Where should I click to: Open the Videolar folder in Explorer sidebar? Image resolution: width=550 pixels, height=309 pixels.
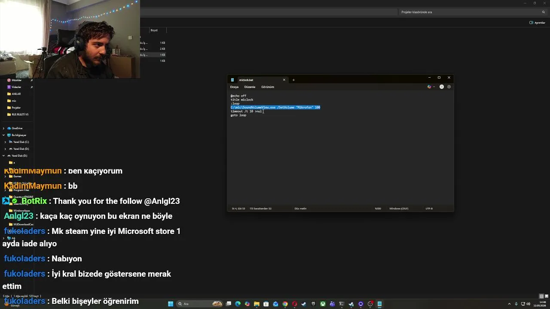click(16, 87)
